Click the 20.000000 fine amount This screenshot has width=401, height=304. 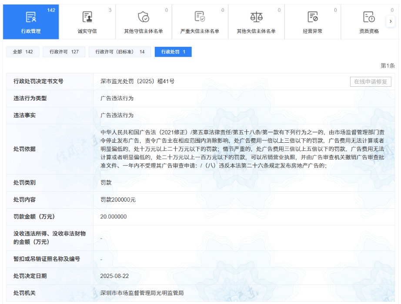point(113,217)
